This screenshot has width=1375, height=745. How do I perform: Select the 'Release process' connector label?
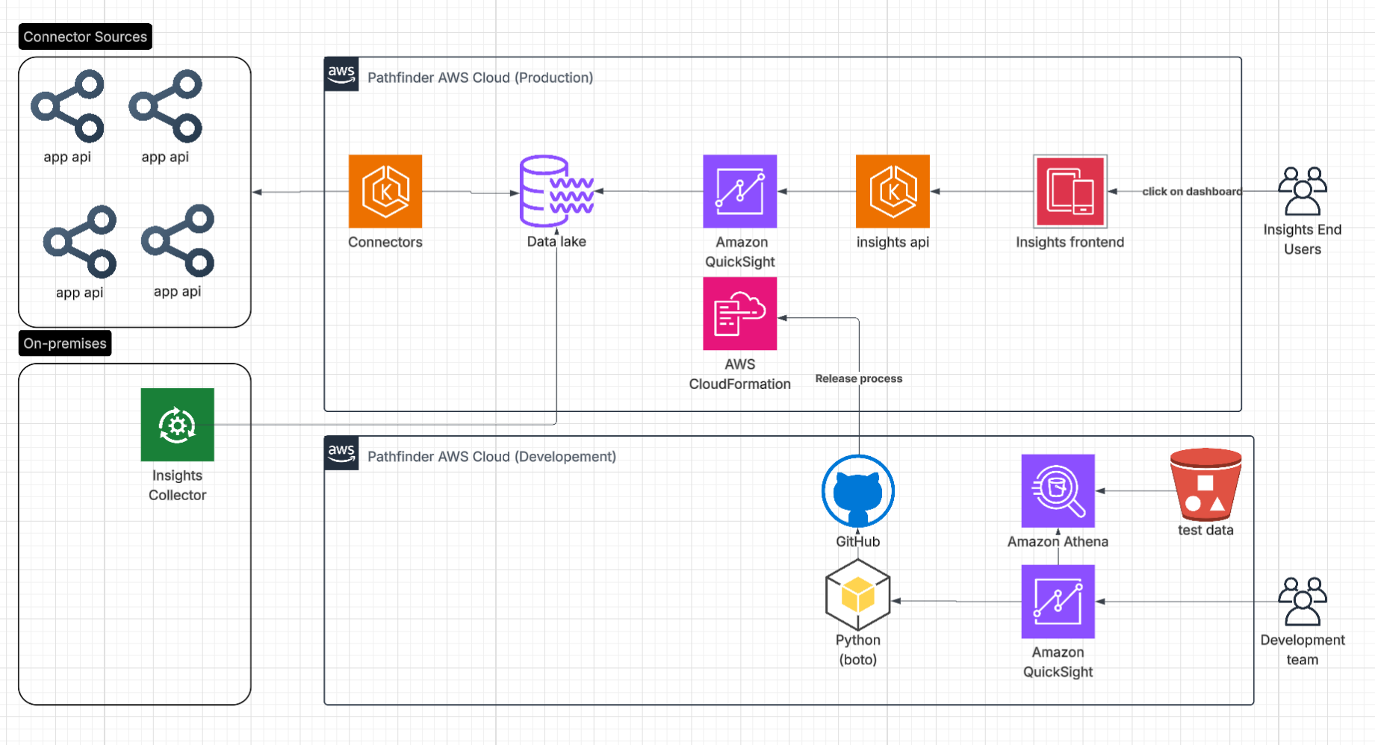(859, 378)
